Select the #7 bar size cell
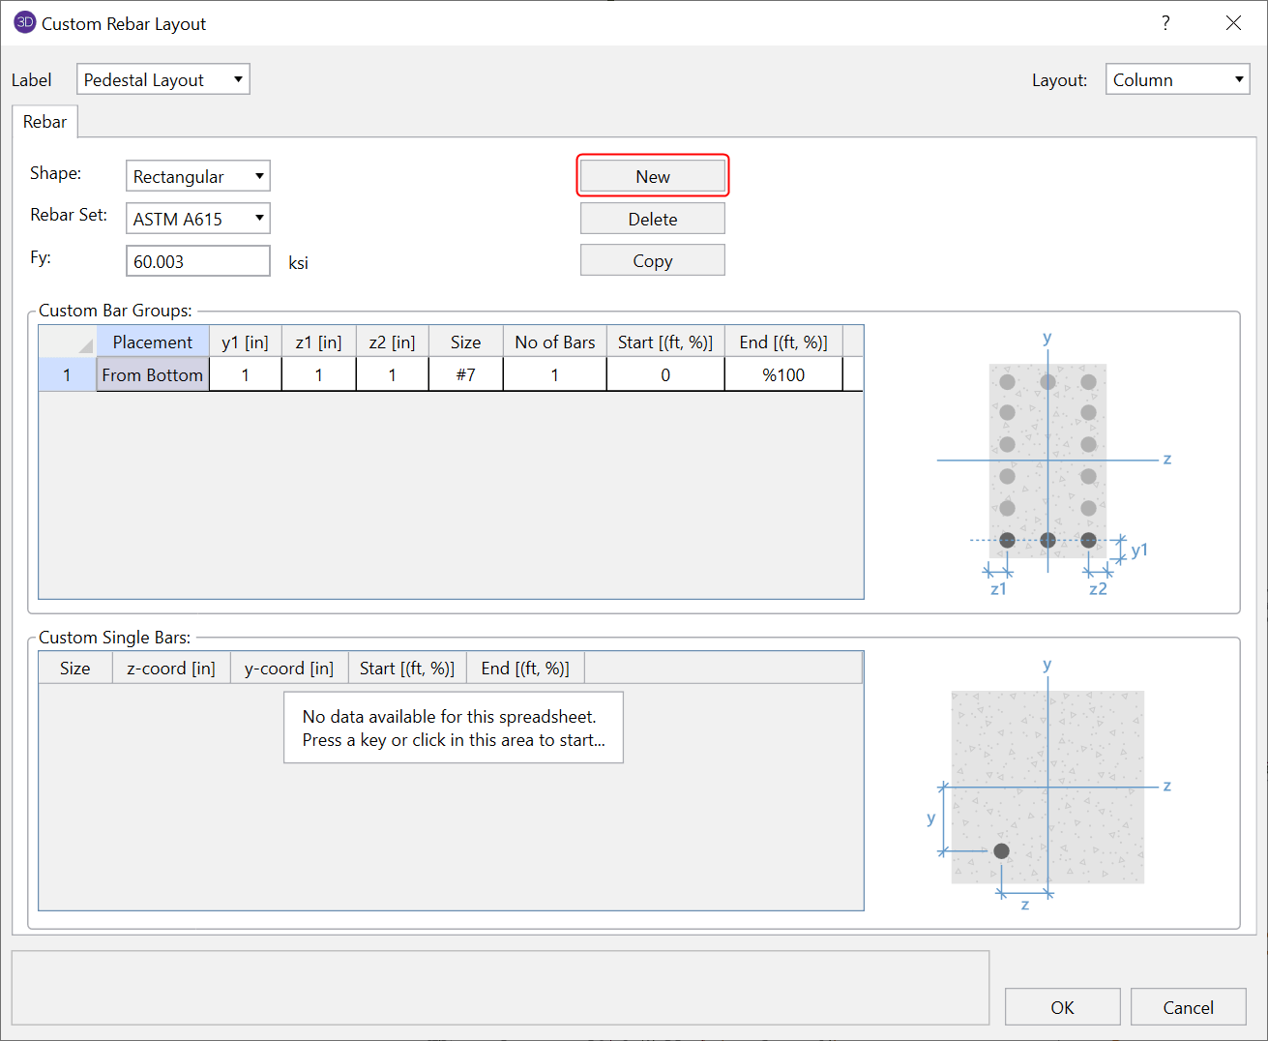Viewport: 1268px width, 1041px height. coord(465,374)
